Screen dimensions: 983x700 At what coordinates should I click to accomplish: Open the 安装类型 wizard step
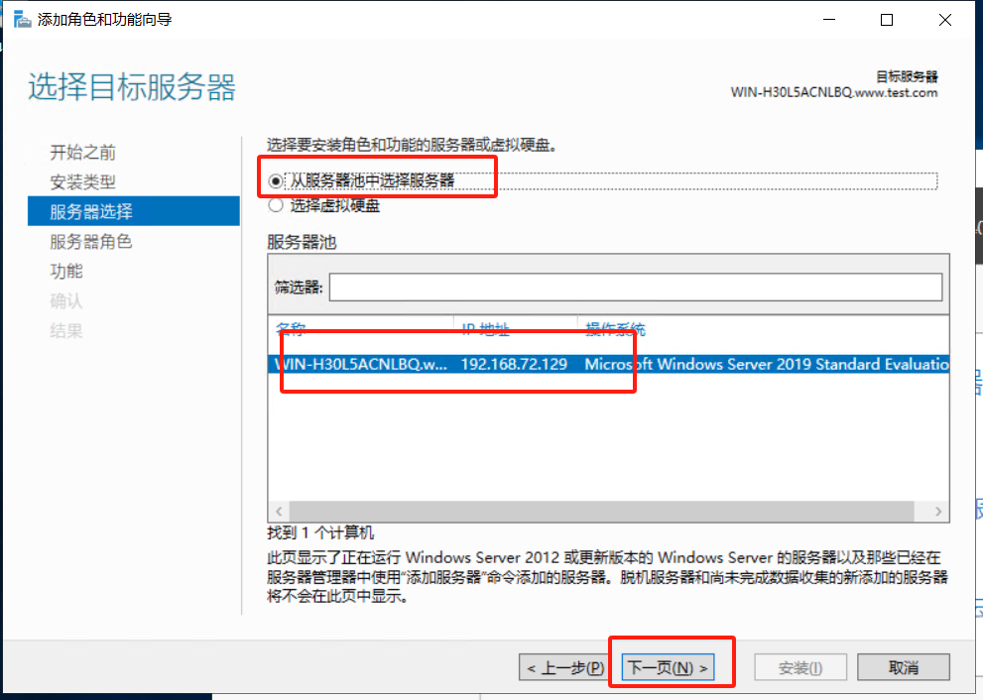(82, 181)
